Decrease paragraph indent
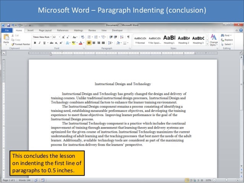244x183 pixels. [x=111, y=37]
